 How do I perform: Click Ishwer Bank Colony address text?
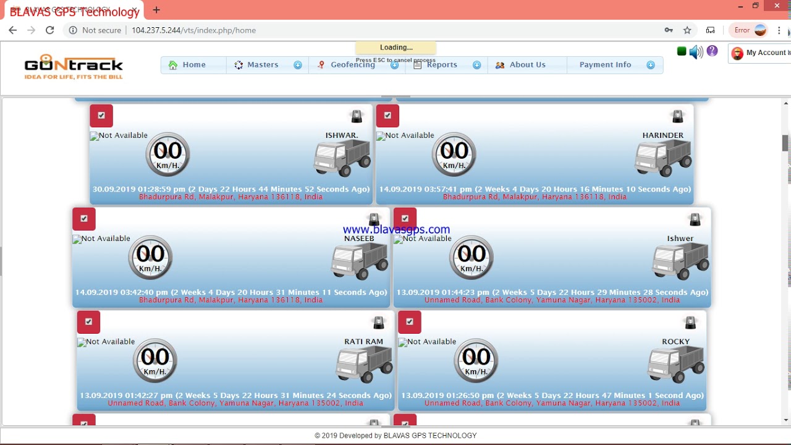coord(552,300)
